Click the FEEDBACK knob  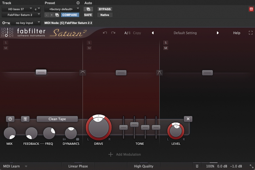31,133
